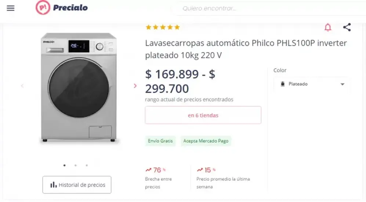Open Historial de precios
The image size is (366, 202).
click(77, 185)
